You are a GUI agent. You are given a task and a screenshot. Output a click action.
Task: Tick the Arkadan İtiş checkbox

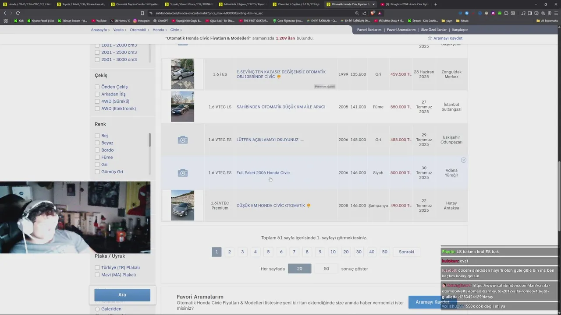[97, 94]
